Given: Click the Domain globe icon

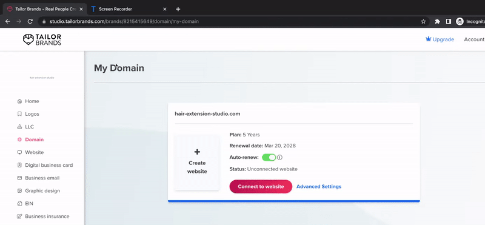Looking at the screenshot, I should (20, 139).
